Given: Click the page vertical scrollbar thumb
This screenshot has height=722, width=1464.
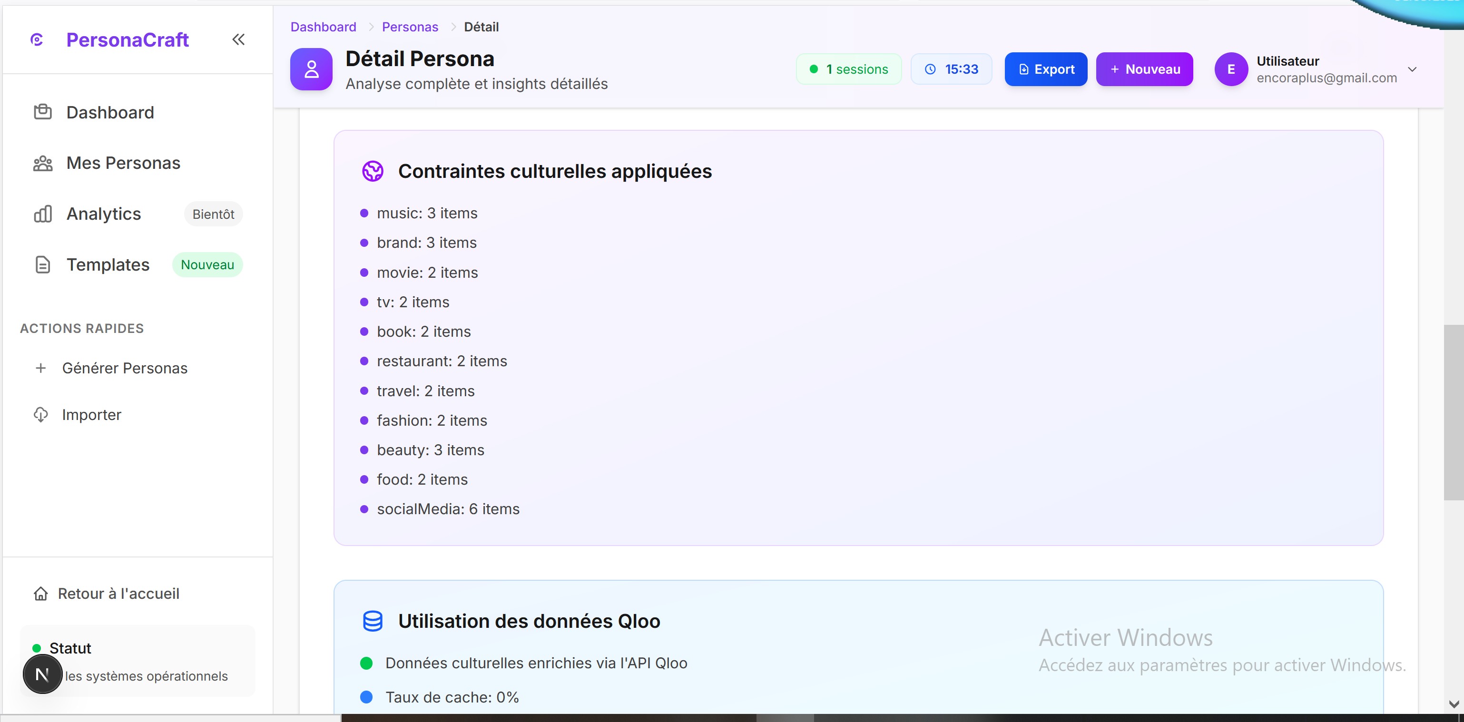Looking at the screenshot, I should tap(1453, 412).
